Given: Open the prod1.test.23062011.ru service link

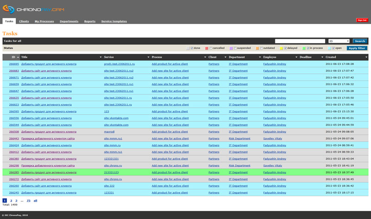Looking at the screenshot, I should pos(119,64).
